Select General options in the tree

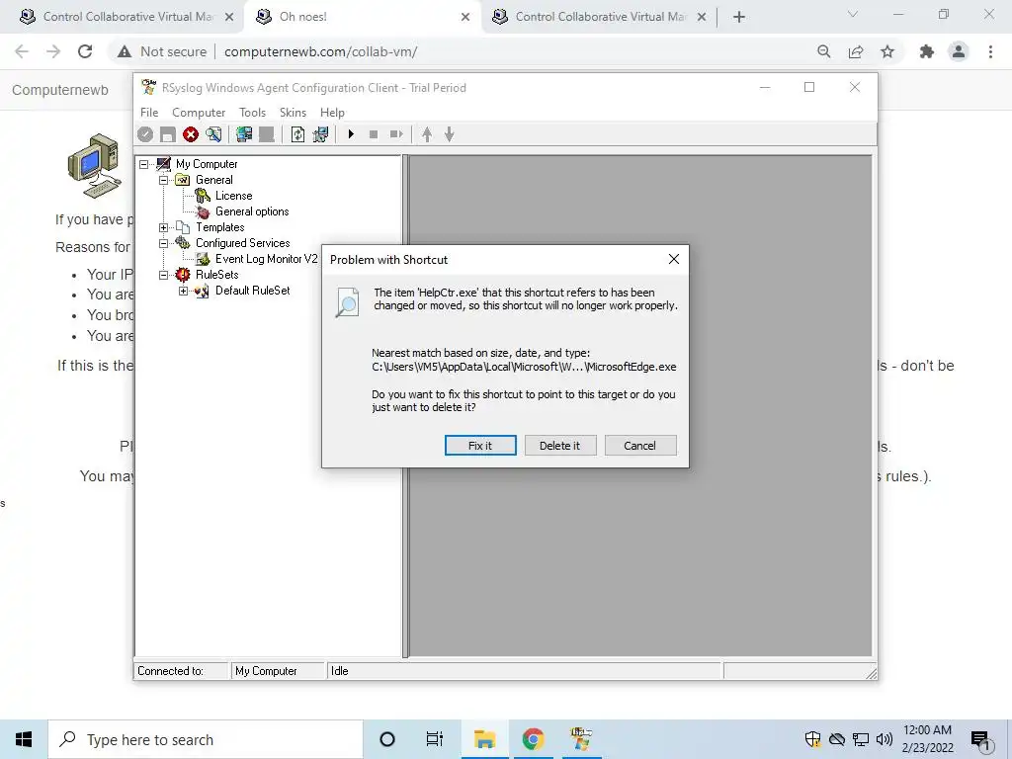click(252, 211)
